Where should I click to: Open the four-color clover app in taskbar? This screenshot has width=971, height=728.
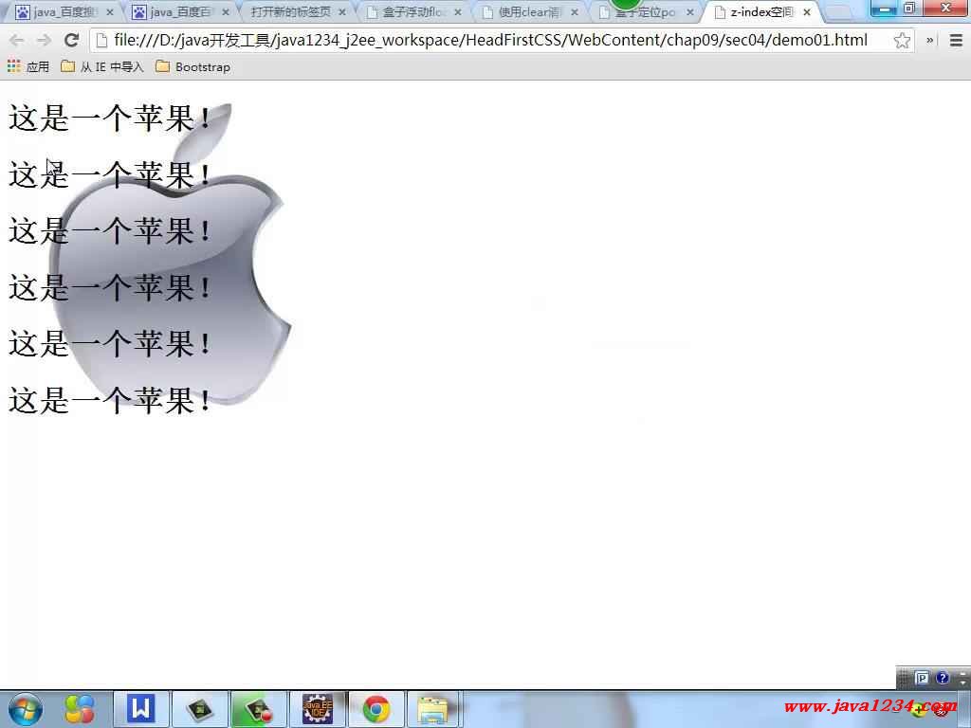(x=81, y=709)
